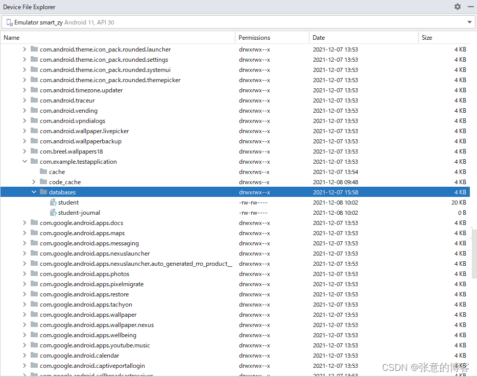Click date 2021-12-07 15:58 of databases

tap(336, 192)
